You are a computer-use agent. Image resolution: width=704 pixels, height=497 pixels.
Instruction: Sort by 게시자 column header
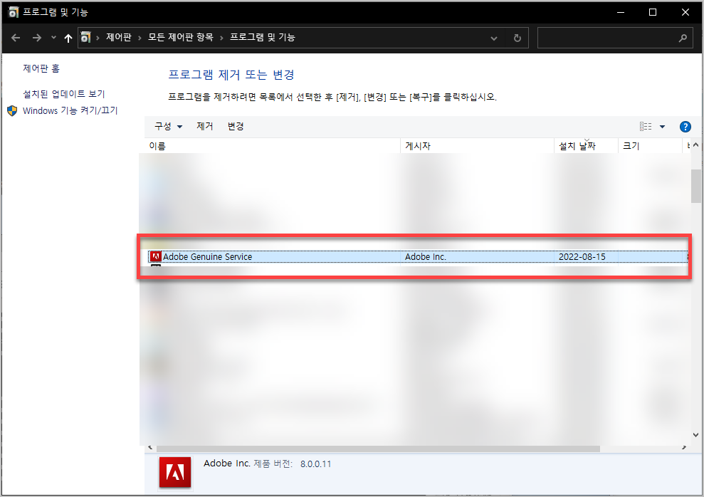coord(477,146)
